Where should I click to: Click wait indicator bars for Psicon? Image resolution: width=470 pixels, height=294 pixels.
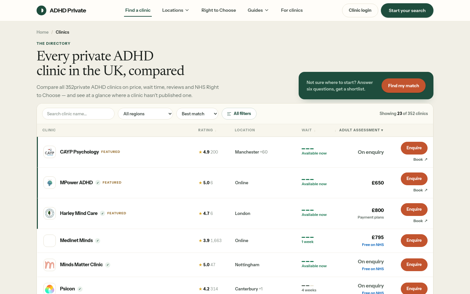[x=307, y=286]
